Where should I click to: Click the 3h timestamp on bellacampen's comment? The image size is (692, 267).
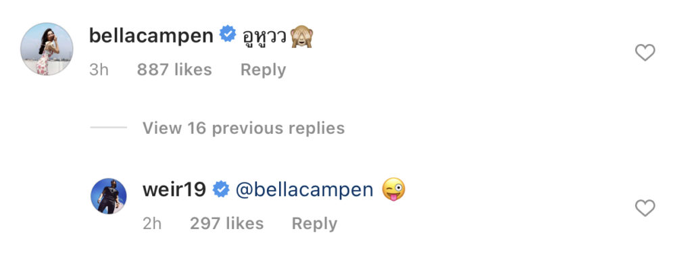click(x=99, y=70)
